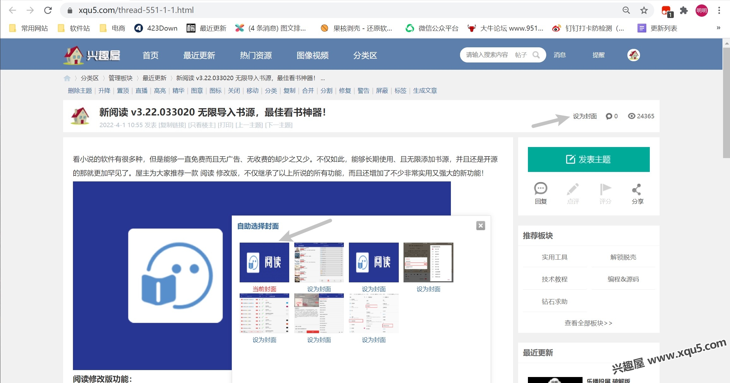Go to 首页 in site navigation
This screenshot has width=730, height=383.
pos(150,56)
